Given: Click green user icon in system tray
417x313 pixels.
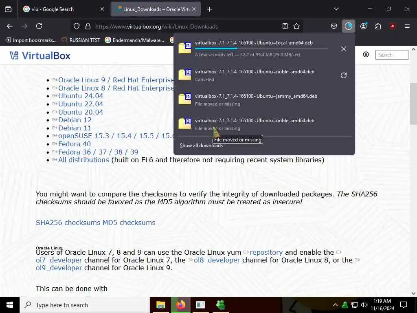Looking at the screenshot, I should click(345, 305).
